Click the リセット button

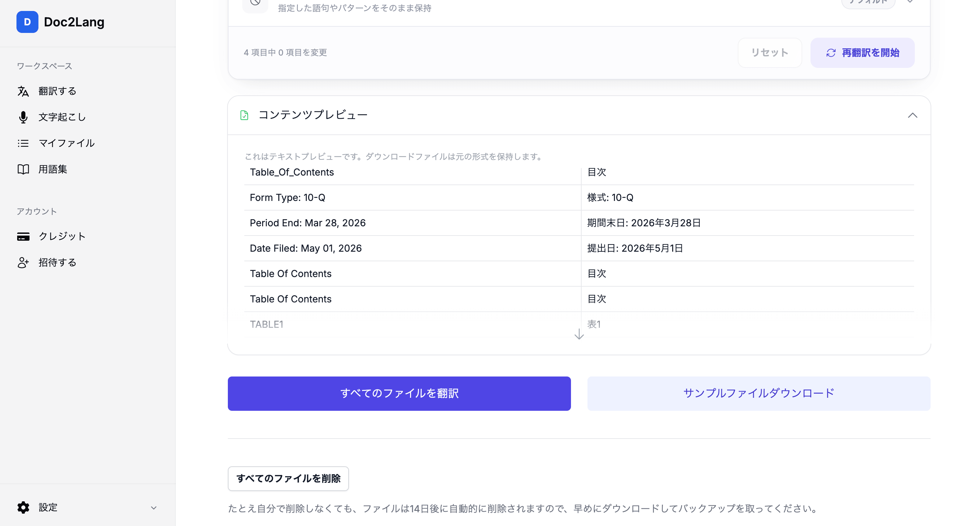click(770, 53)
